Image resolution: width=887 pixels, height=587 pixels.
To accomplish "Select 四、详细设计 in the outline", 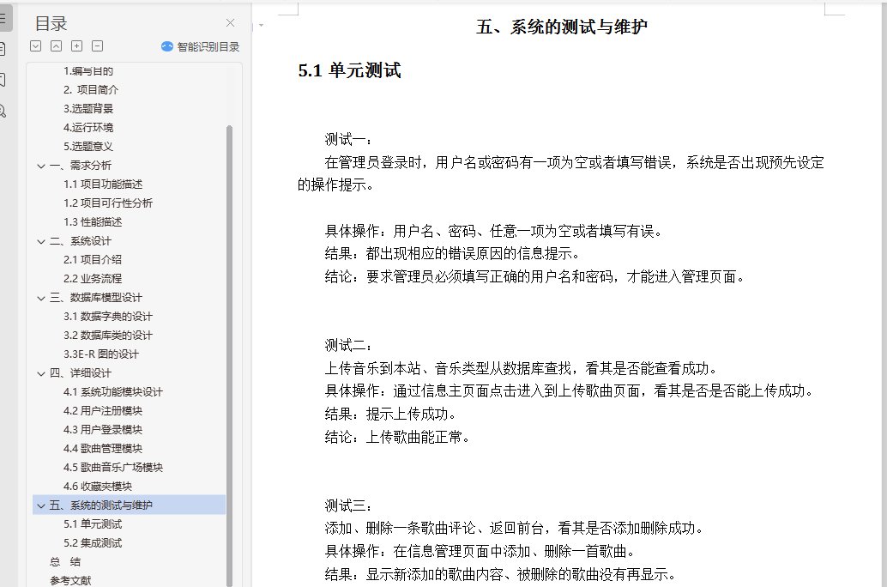I will click(81, 373).
